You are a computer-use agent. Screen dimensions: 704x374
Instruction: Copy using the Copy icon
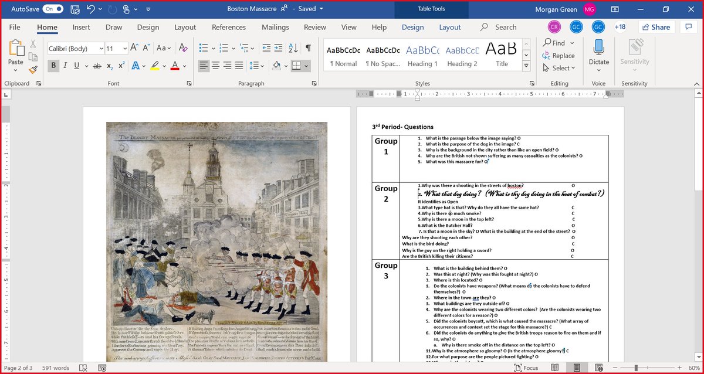coord(33,57)
